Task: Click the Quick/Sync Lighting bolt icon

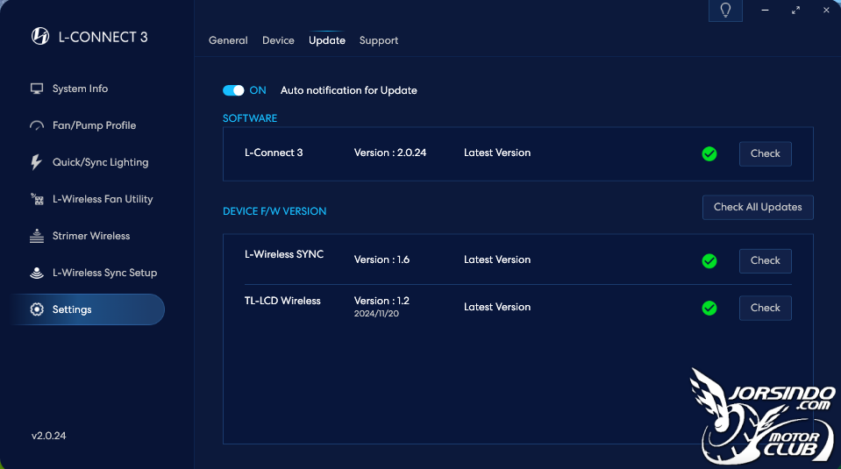Action: [36, 162]
